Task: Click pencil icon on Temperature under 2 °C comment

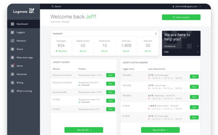Action: (79, 102)
